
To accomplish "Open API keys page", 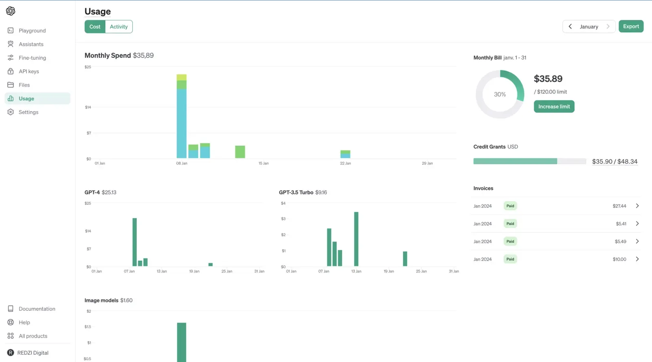I will pos(37,71).
